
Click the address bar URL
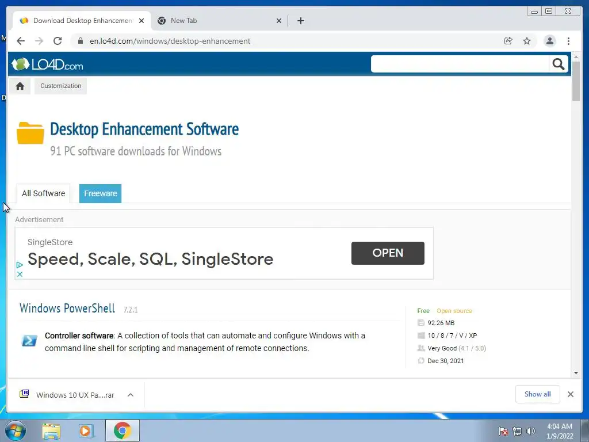170,41
